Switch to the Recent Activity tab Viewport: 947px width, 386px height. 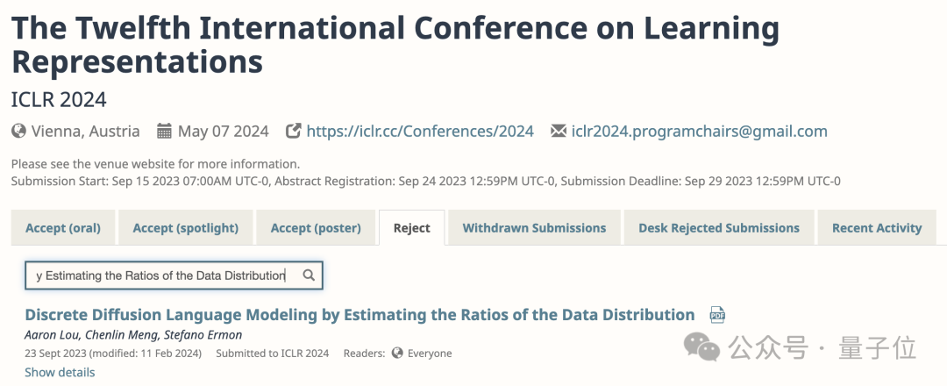tap(877, 228)
